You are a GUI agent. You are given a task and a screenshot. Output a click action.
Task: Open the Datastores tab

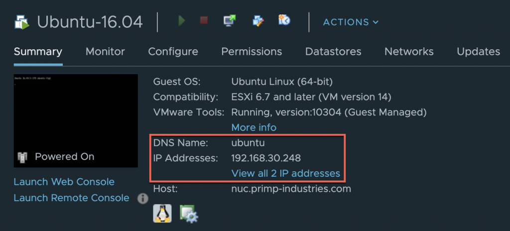(333, 52)
